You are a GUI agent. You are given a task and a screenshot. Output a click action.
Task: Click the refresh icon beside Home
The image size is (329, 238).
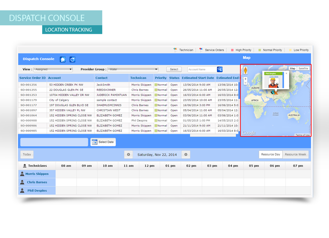pyautogui.click(x=72, y=60)
